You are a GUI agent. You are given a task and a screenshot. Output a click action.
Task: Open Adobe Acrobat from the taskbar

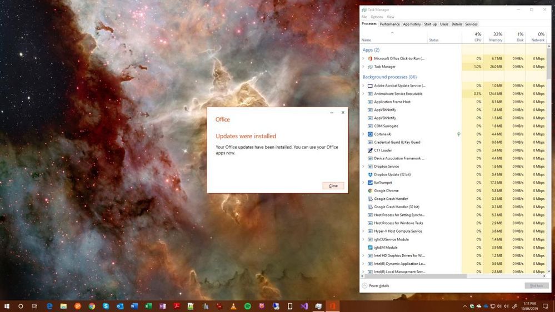pos(177,306)
